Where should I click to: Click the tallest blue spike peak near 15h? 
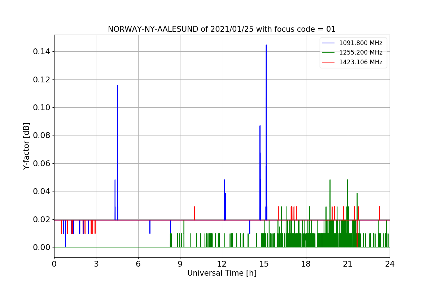point(266,45)
